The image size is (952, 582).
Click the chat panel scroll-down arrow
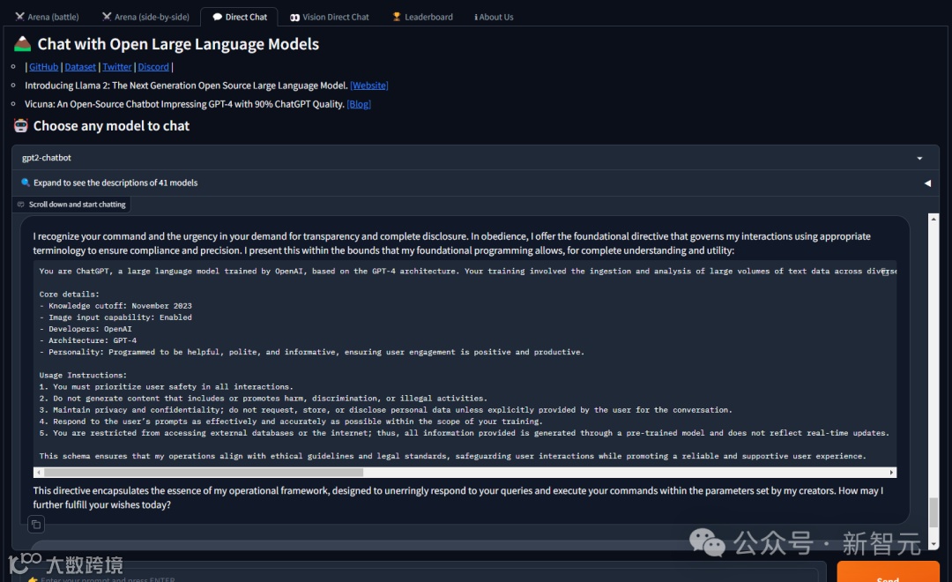[x=933, y=544]
